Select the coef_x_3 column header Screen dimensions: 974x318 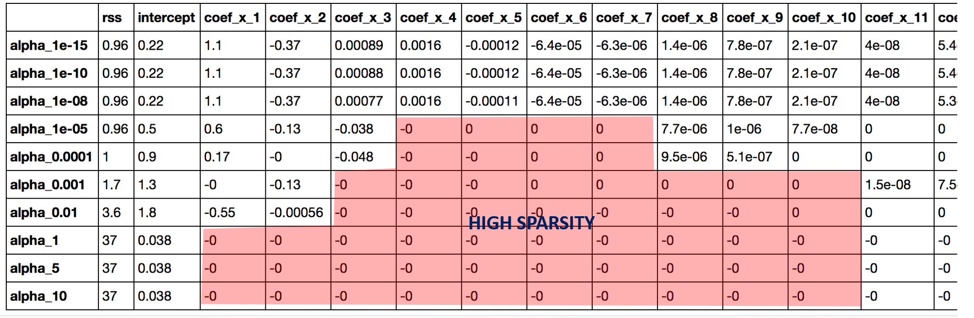tap(363, 18)
